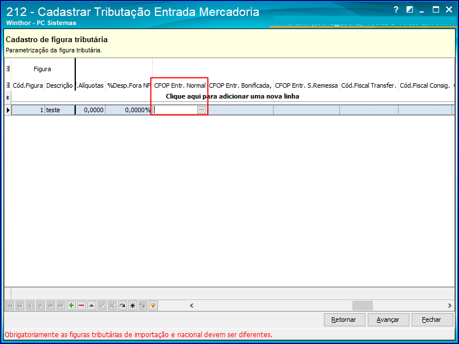Open column chooser icon beside Cód.Figura
459x344 pixels.
tap(8, 85)
